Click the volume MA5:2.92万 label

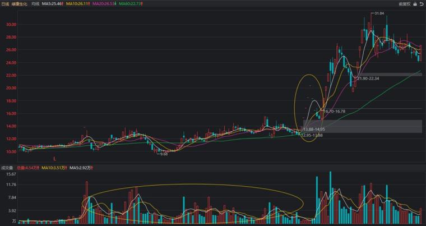click(81, 168)
